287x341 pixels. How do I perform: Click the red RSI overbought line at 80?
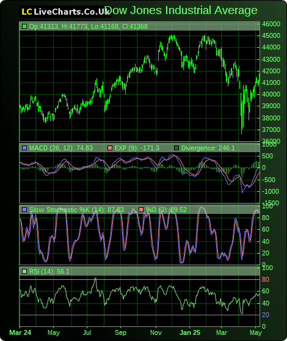tap(139, 279)
